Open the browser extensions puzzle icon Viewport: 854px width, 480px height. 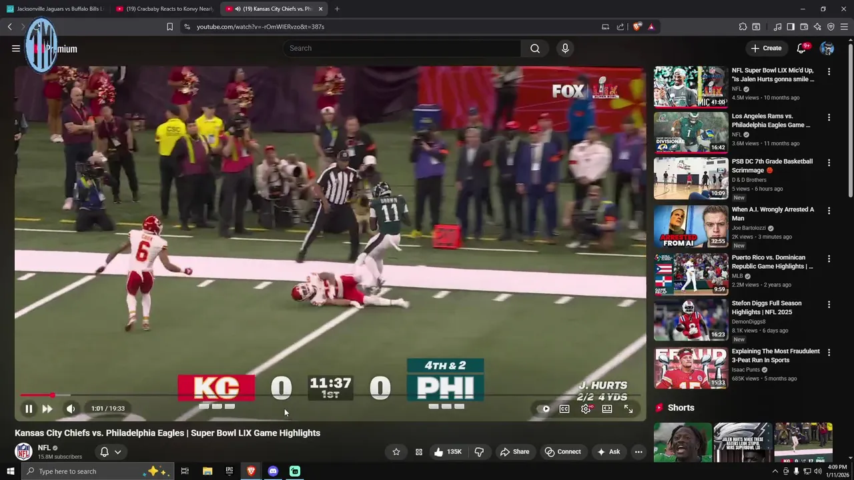[x=743, y=27]
